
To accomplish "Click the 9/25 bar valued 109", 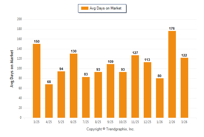I will pos(111,91).
